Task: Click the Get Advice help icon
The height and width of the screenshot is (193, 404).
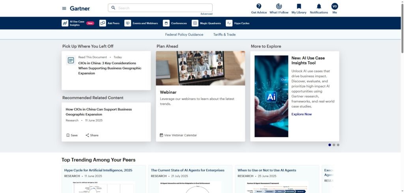Action: pos(259,6)
